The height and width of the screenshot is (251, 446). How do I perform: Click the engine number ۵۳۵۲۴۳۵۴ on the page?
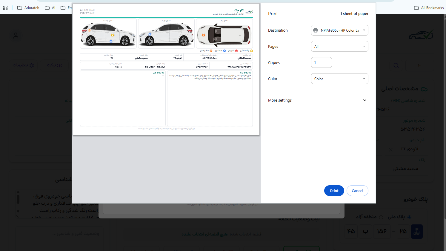(413, 129)
